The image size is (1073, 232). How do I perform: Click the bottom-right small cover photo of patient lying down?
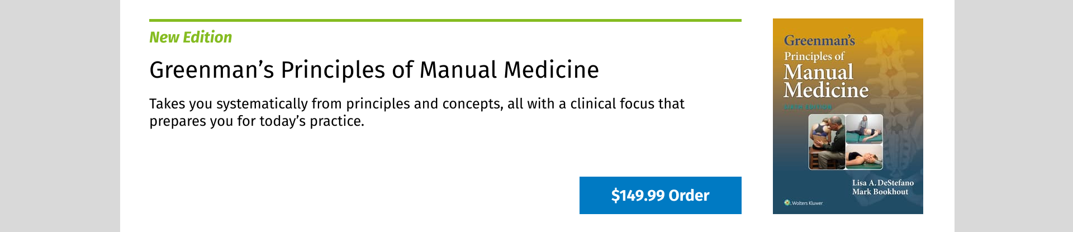click(864, 157)
